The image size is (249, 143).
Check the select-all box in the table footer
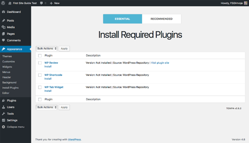pos(40,99)
